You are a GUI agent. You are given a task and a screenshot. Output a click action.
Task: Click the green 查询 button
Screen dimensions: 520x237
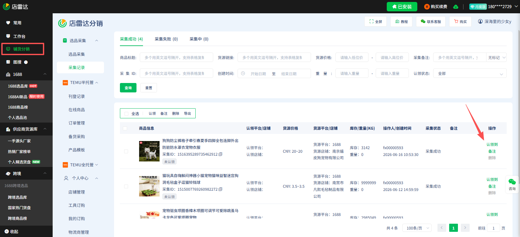128,88
